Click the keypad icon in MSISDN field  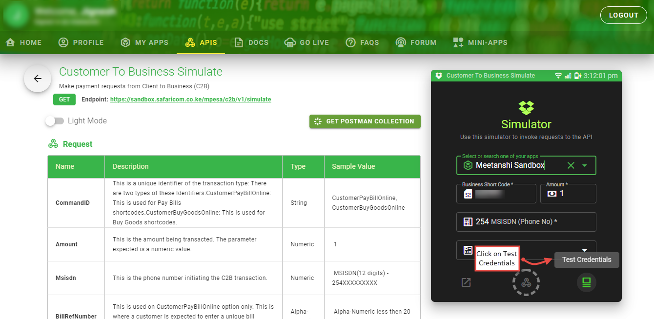coord(468,222)
